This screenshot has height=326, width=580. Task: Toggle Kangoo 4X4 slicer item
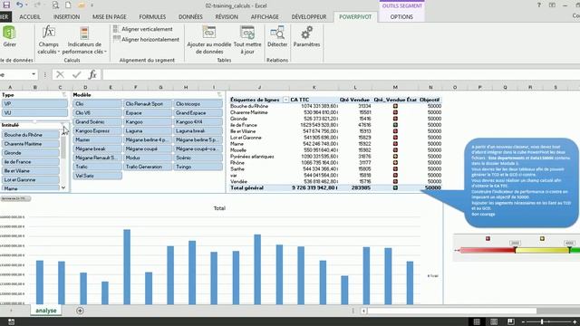click(198, 121)
